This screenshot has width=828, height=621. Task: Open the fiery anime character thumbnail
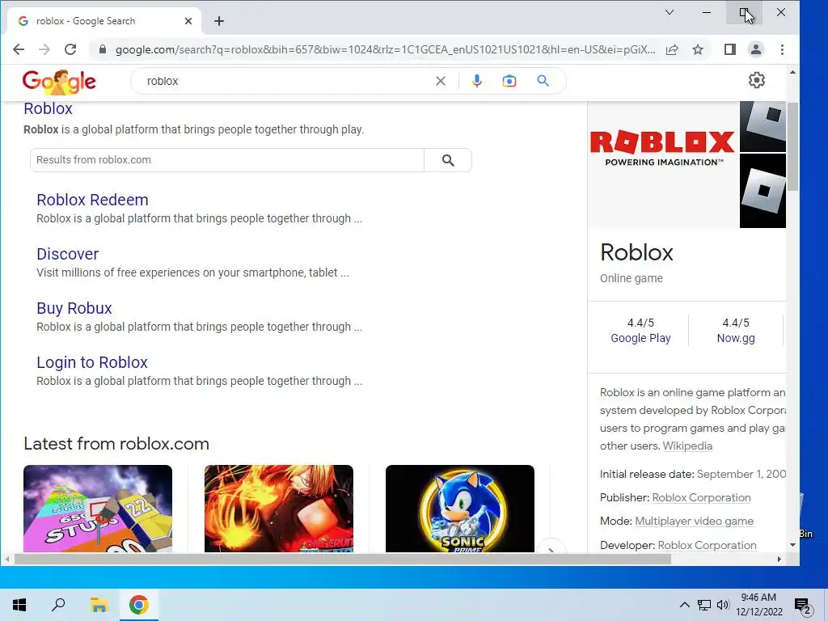click(x=279, y=509)
